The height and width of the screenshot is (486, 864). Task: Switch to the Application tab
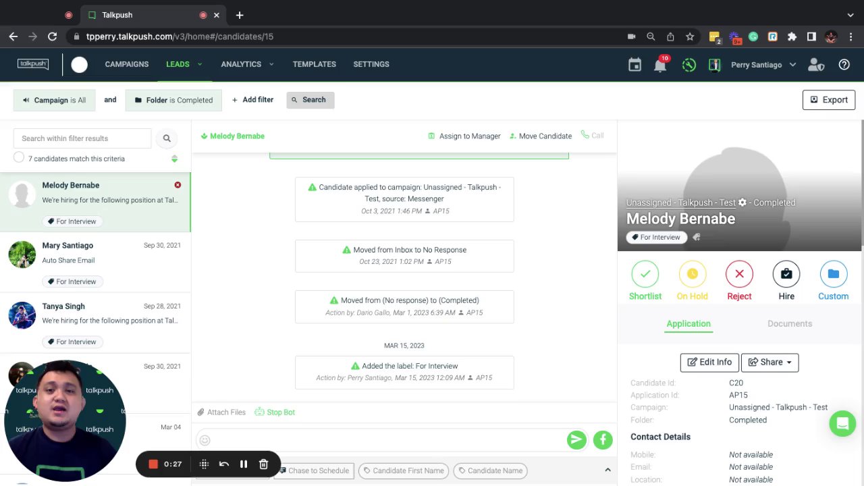pos(688,323)
